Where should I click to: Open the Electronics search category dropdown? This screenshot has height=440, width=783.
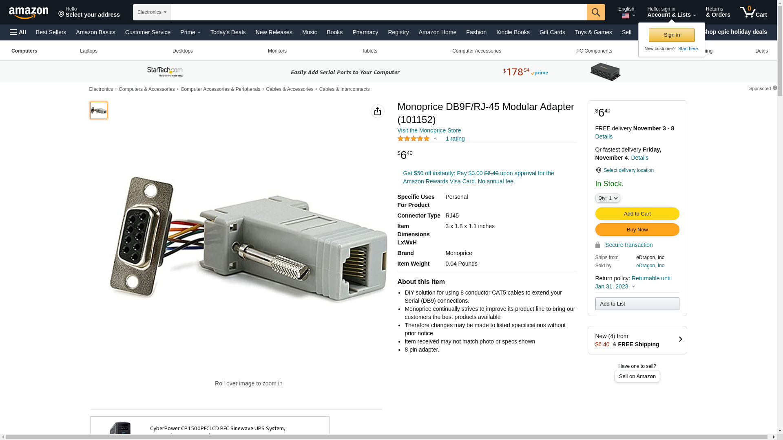click(152, 12)
